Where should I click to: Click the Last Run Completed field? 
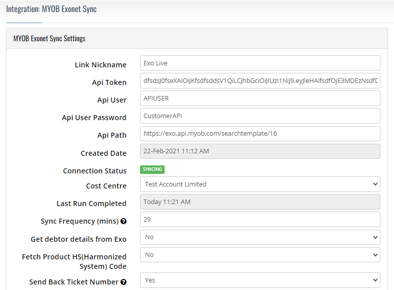(x=260, y=202)
